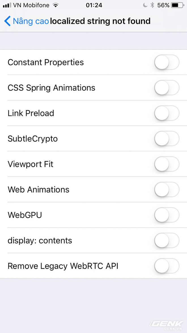This screenshot has width=187, height=333.
Task: Enable SubtleCrypto experimental feature
Action: click(167, 139)
